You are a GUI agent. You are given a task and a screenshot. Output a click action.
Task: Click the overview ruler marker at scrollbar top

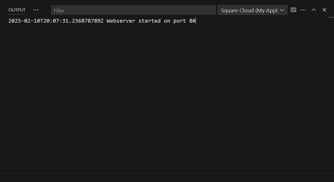pos(331,17)
